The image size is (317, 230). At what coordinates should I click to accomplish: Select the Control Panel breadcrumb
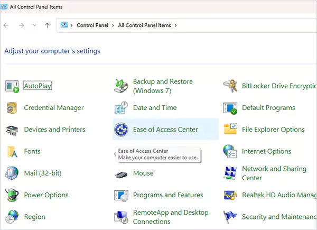click(92, 25)
